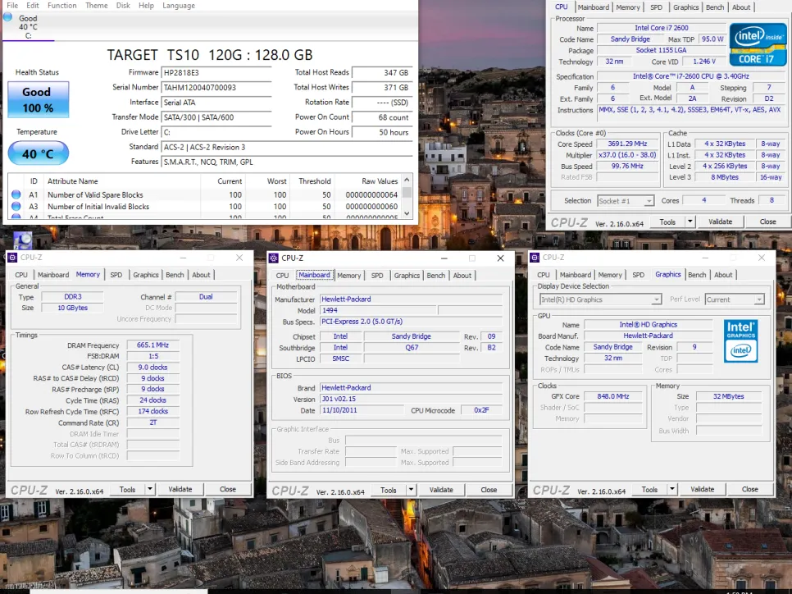Viewport: 792px width, 594px height.
Task: Click the C: drive status circle in CrystalDiskInfo
Action: (x=7, y=17)
